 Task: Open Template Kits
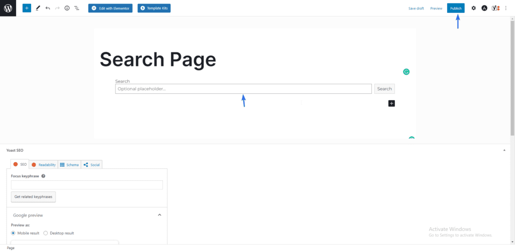154,8
